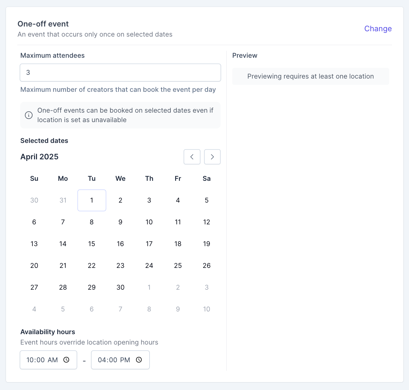Pick April 18 from the date grid
Screen dimensions: 409x390
coord(178,244)
